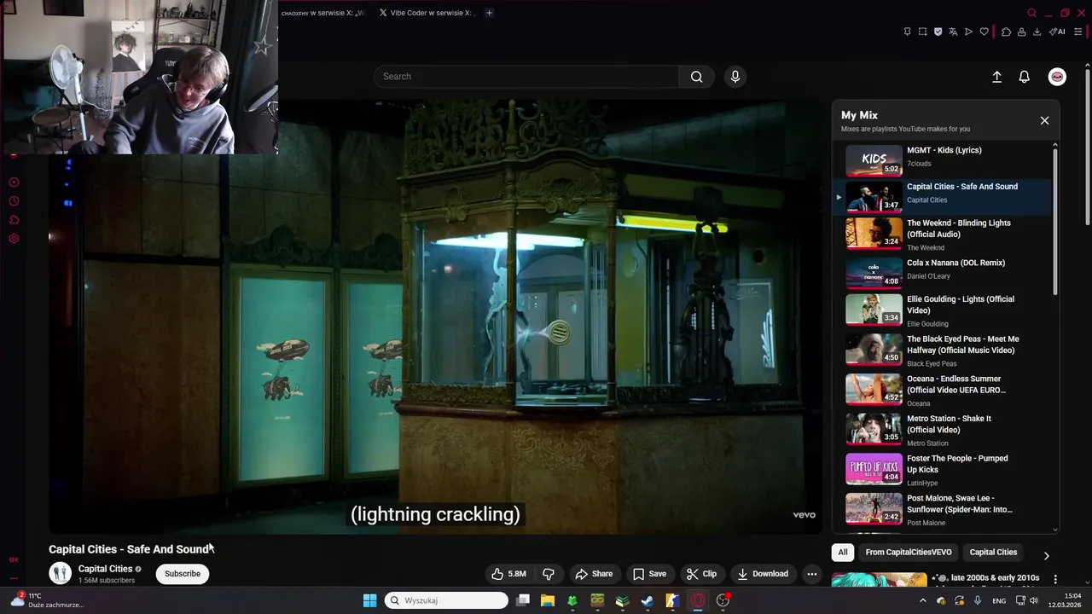
Task: Open the browser tab search magnifier
Action: pos(1031,13)
